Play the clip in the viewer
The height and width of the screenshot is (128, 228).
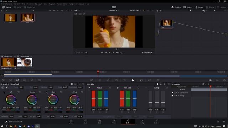113,53
